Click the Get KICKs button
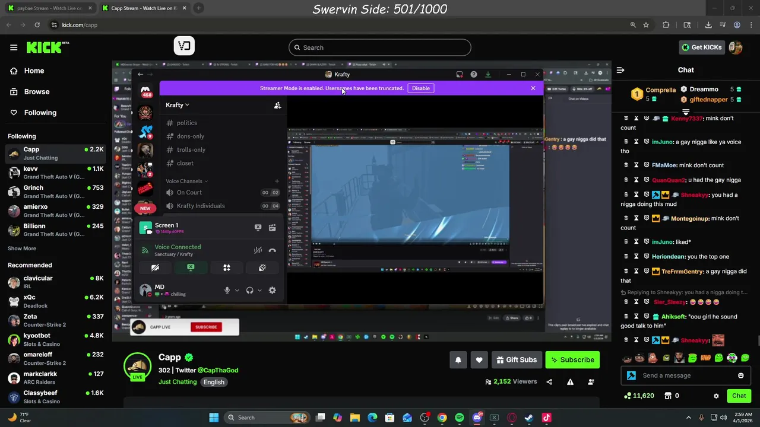 coord(702,47)
